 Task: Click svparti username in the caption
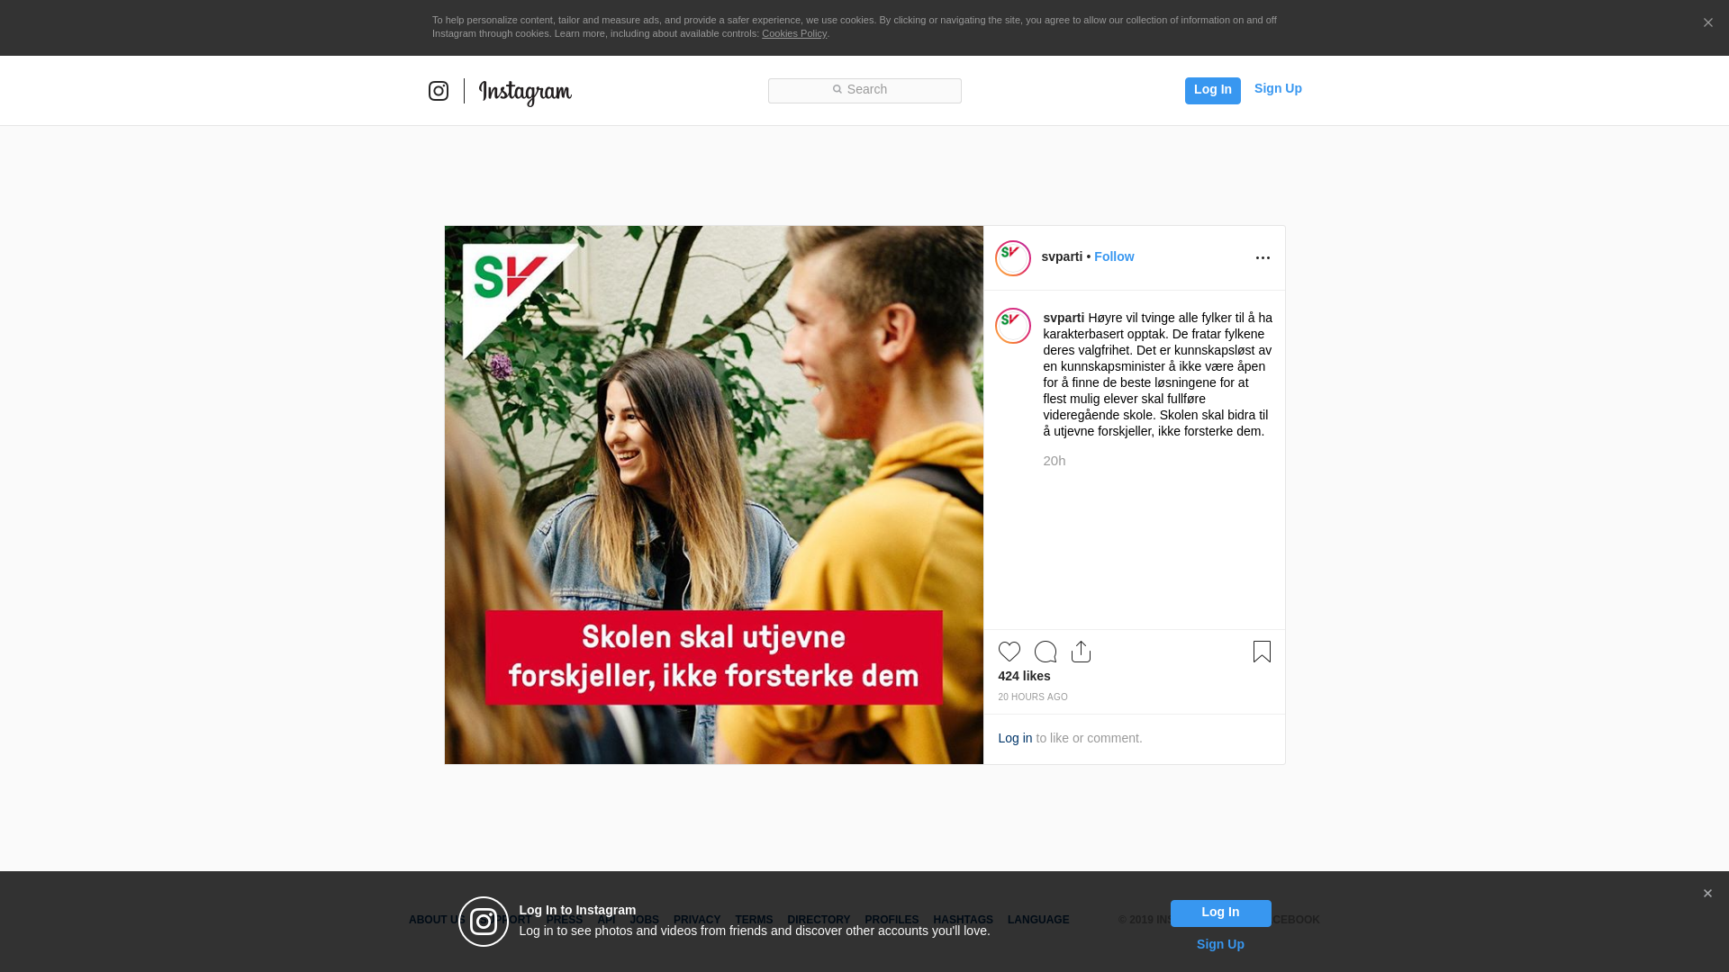pos(1064,318)
